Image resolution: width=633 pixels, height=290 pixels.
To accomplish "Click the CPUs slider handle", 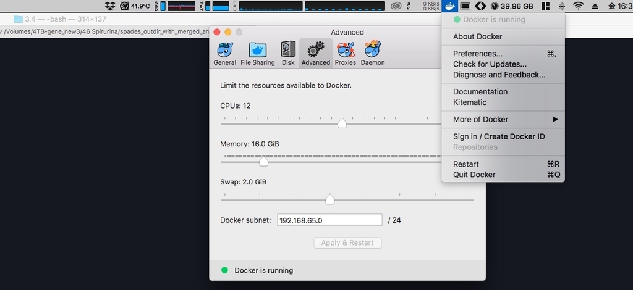I will pyautogui.click(x=342, y=123).
